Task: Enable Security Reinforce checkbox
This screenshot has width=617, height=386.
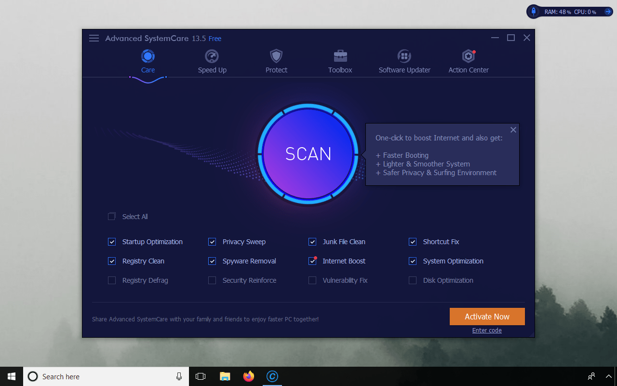Action: pyautogui.click(x=212, y=280)
